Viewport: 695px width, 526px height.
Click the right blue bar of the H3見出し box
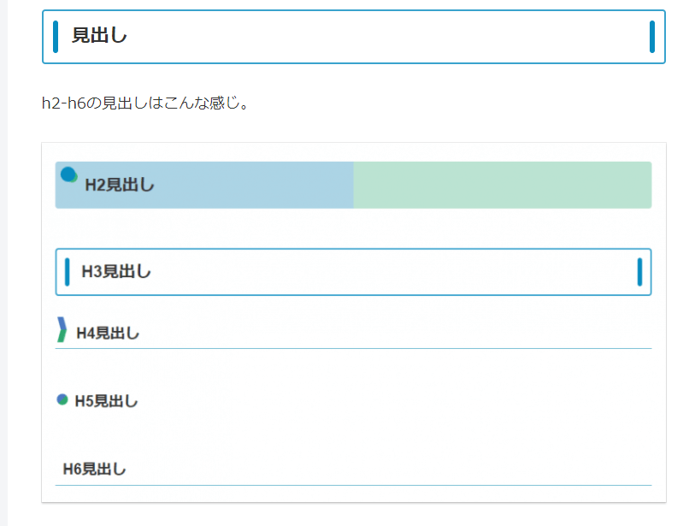coord(639,271)
